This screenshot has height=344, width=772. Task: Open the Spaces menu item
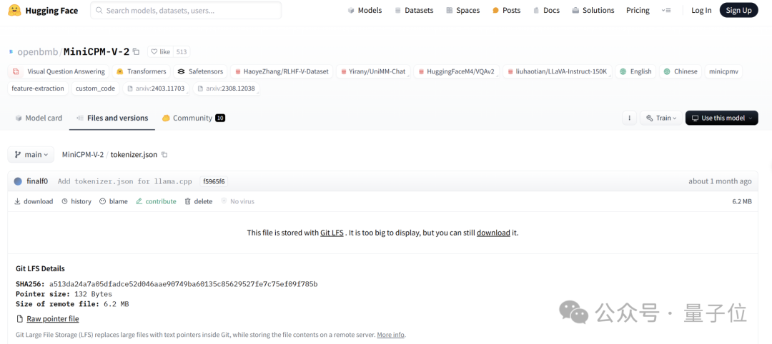[x=462, y=10]
